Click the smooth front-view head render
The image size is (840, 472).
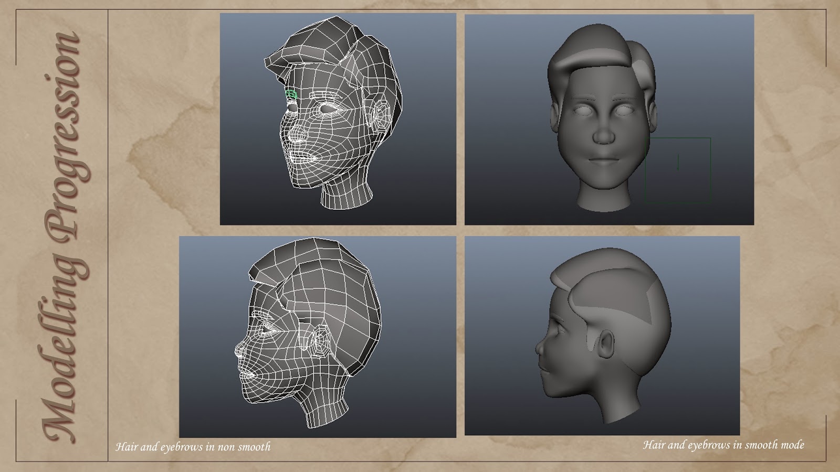coord(609,120)
